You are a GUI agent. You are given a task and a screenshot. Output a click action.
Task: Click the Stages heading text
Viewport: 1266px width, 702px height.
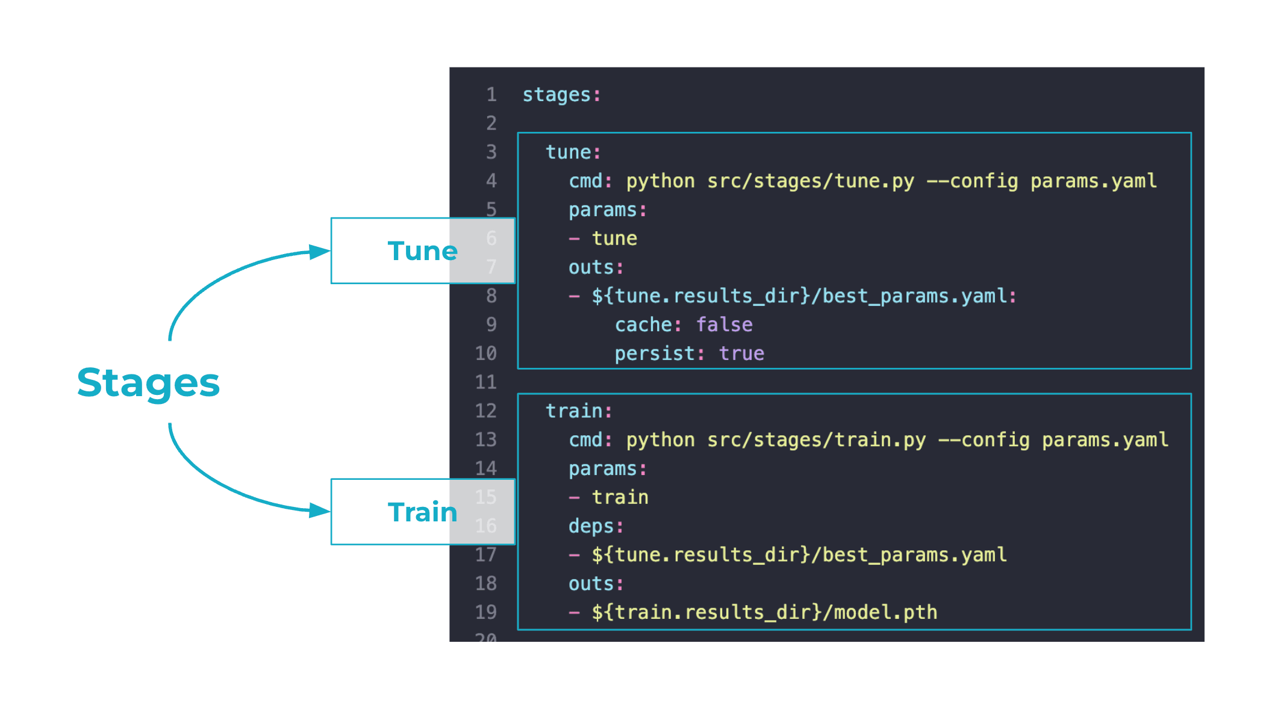click(x=148, y=383)
